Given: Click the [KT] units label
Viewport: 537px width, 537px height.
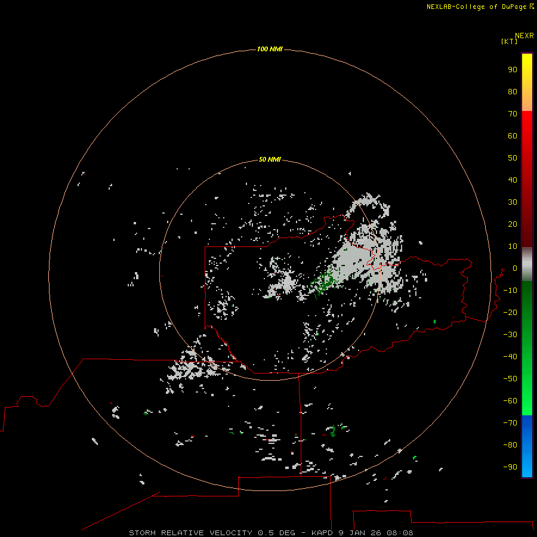Looking at the screenshot, I should [509, 41].
